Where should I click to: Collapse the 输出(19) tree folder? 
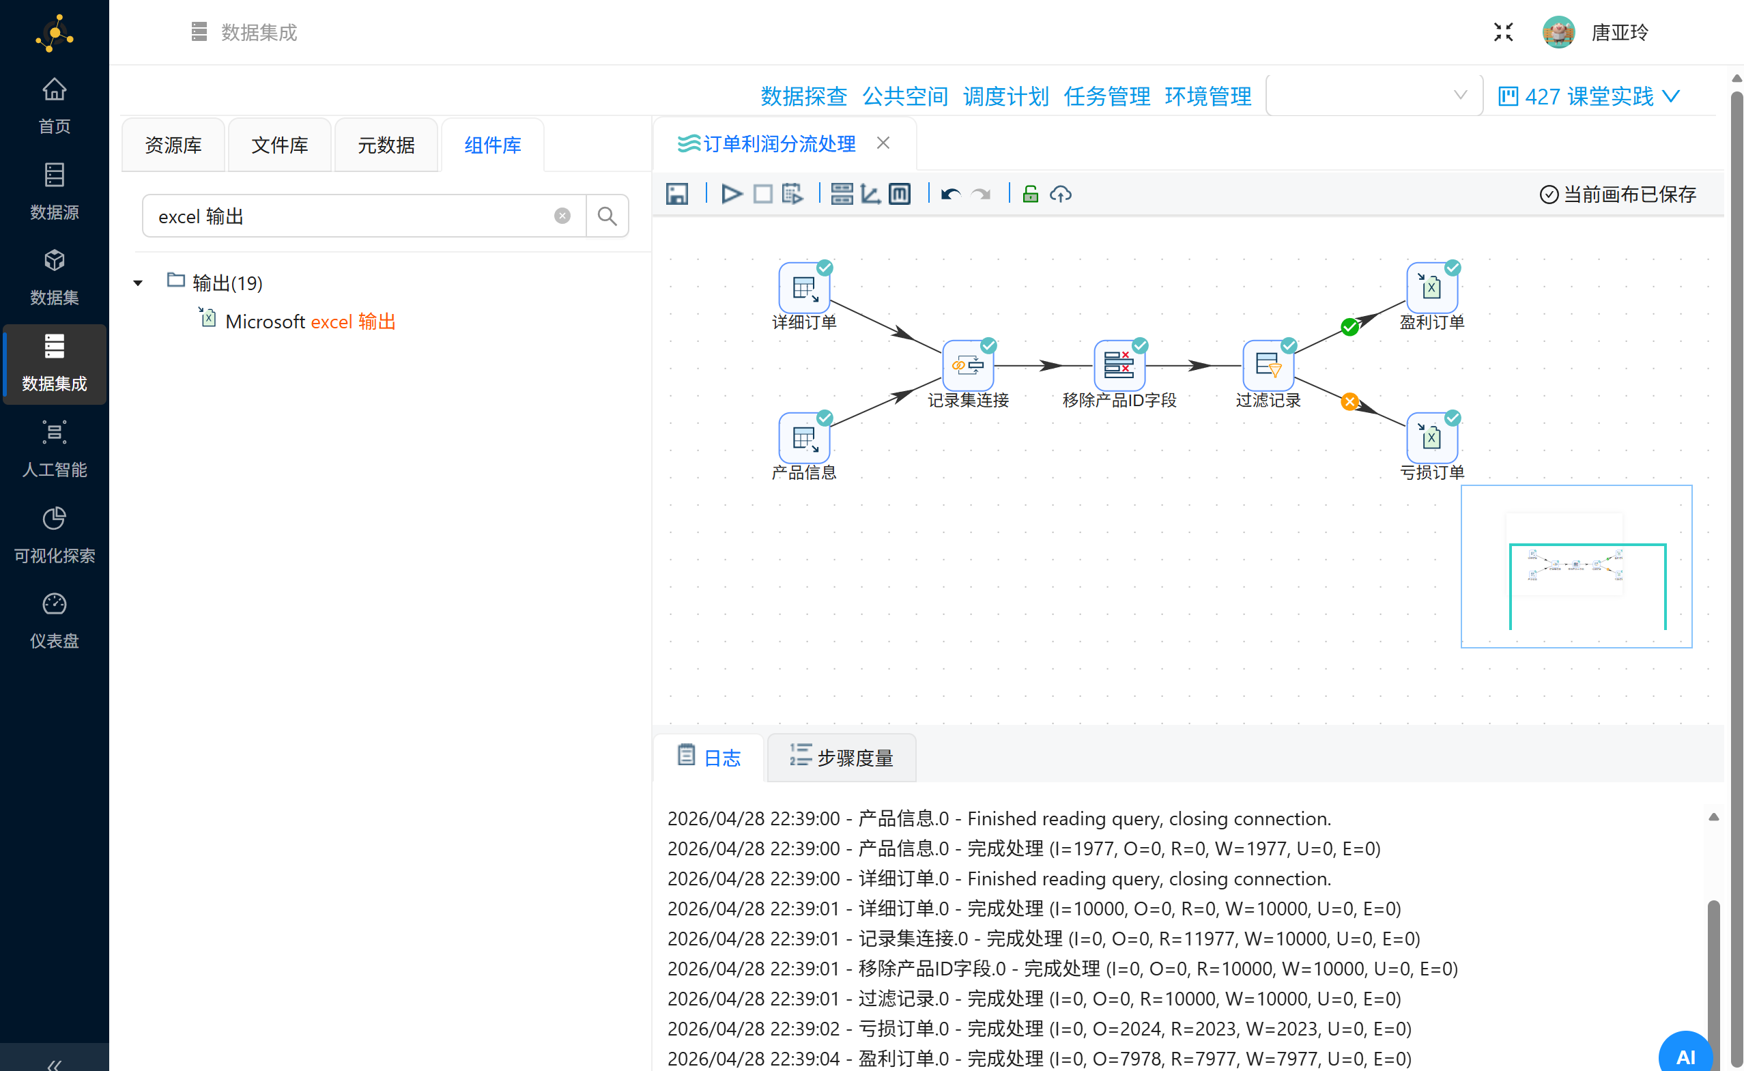[x=138, y=283]
